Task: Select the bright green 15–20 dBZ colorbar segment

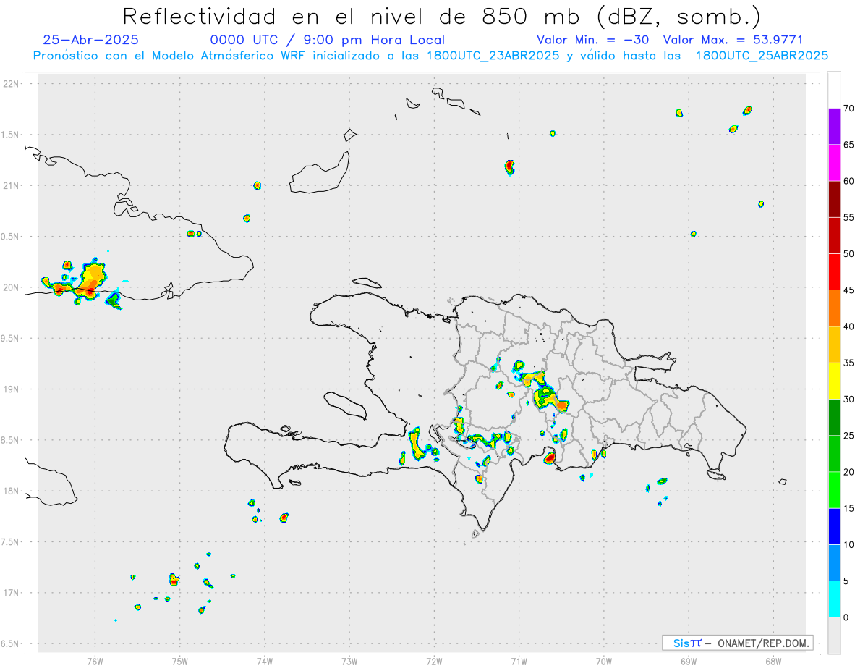Action: pyautogui.click(x=834, y=490)
